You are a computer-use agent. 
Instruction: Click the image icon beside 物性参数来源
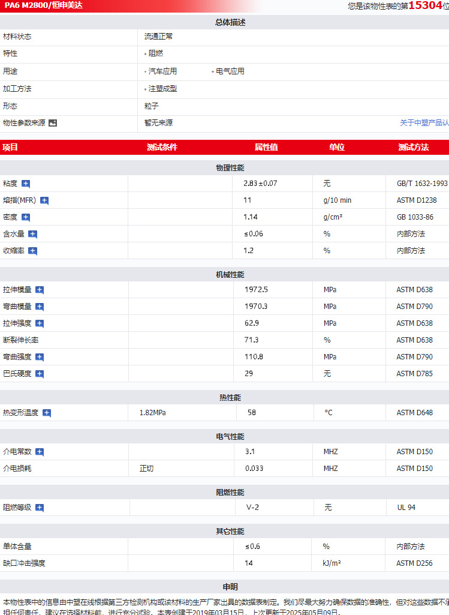tap(53, 123)
